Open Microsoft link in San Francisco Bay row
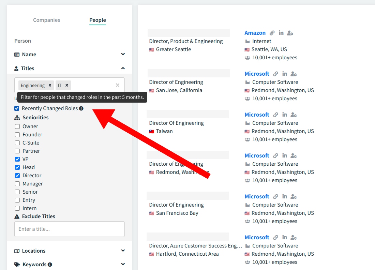The width and height of the screenshot is (375, 270). coord(257,196)
